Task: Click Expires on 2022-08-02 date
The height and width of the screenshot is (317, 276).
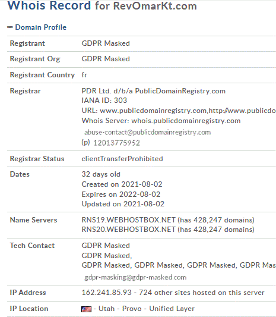Action: coord(121,194)
